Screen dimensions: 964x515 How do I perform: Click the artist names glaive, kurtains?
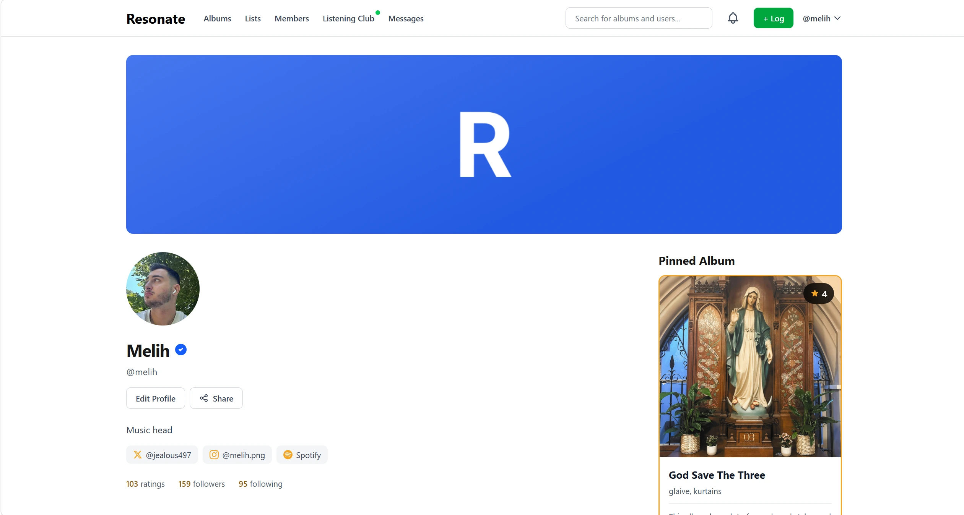(x=695, y=491)
